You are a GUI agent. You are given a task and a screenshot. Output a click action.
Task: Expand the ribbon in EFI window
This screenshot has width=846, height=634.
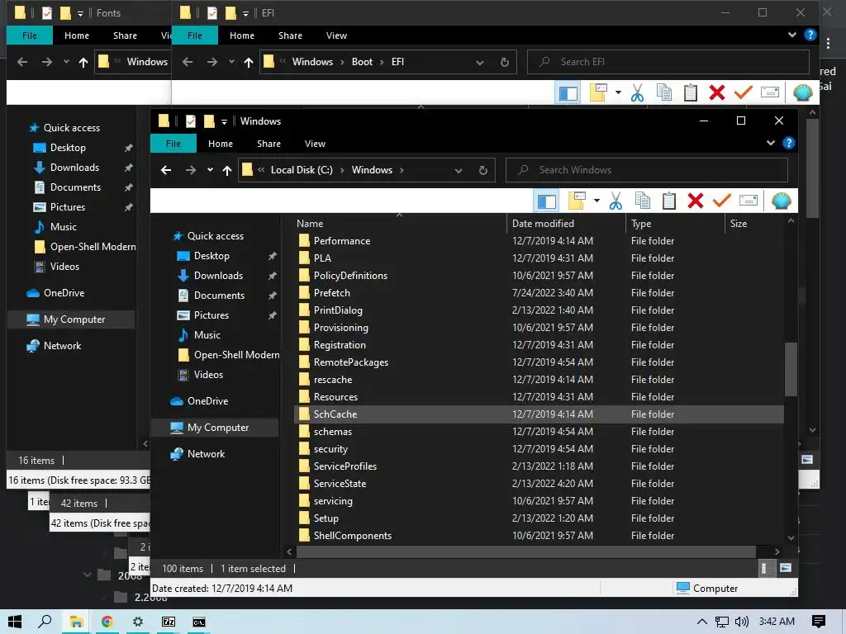[792, 35]
